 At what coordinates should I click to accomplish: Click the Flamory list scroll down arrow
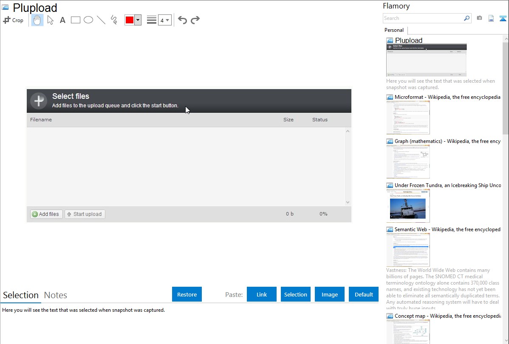506,341
